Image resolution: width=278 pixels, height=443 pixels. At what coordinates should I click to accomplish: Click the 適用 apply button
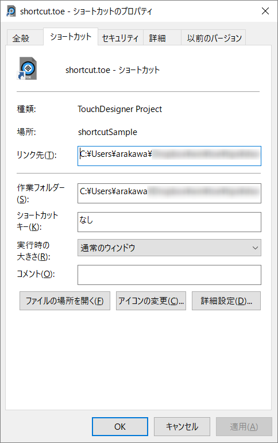(244, 426)
